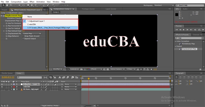
Task: Select the Pen tool
Action: 32,5
